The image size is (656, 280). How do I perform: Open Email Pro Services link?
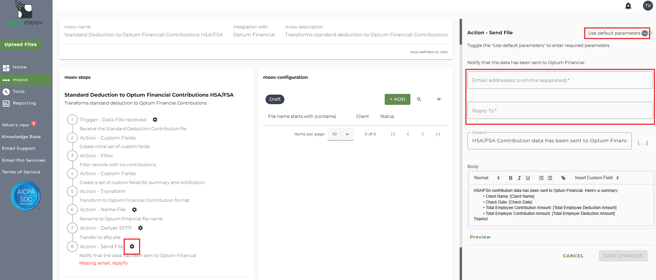(x=23, y=160)
